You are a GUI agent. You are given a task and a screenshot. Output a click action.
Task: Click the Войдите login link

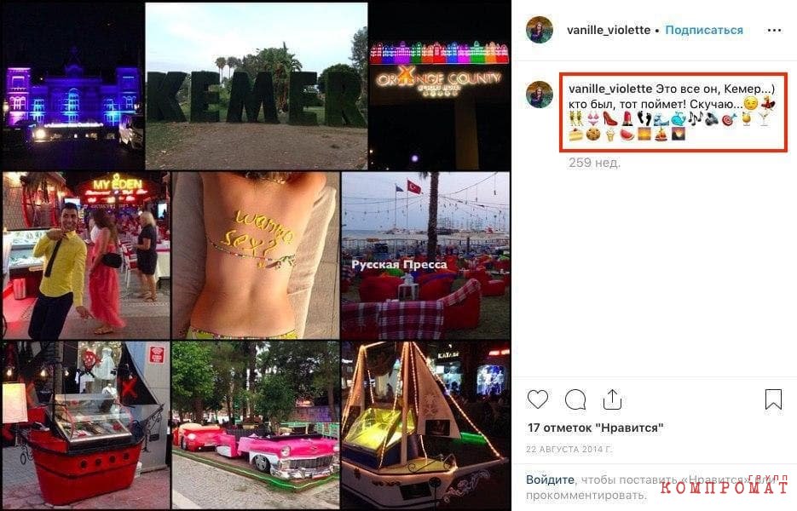pyautogui.click(x=550, y=479)
